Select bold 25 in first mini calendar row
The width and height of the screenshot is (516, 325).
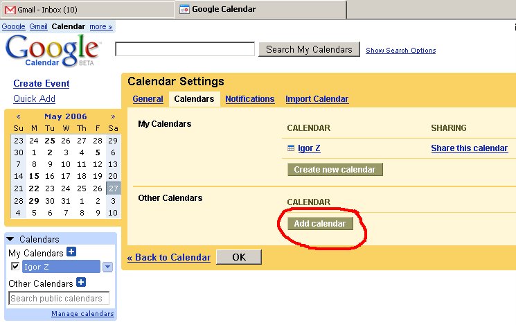click(x=50, y=141)
